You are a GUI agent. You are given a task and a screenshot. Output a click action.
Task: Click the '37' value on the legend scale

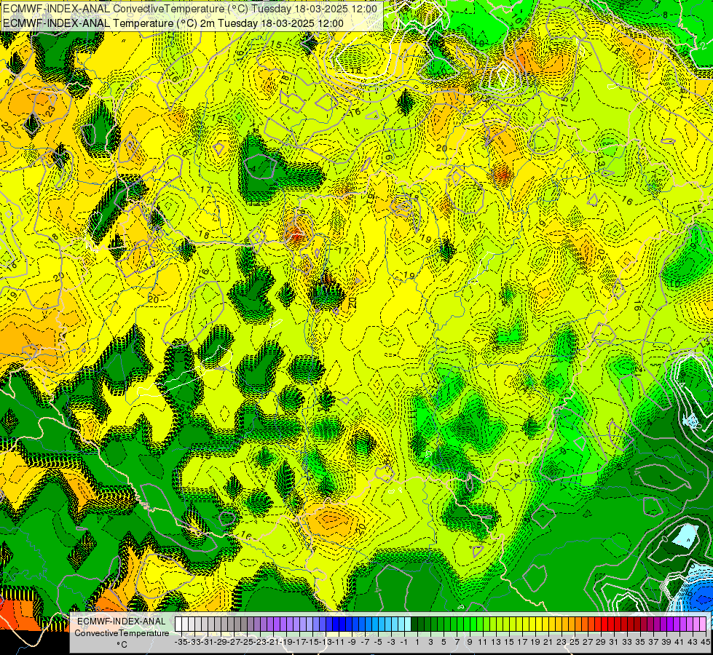[653, 641]
